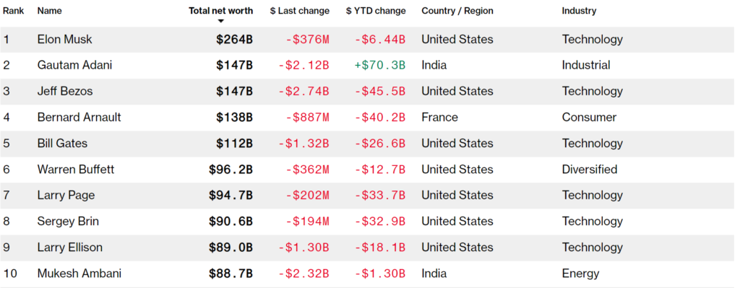
Task: Open Jeff Bezos's profile link
Action: [65, 91]
